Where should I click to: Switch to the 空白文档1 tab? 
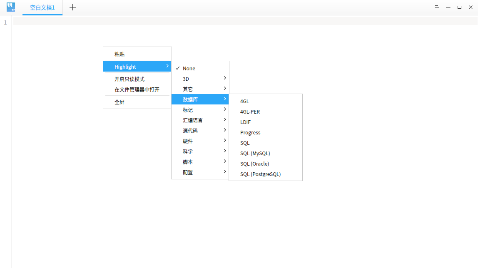42,7
